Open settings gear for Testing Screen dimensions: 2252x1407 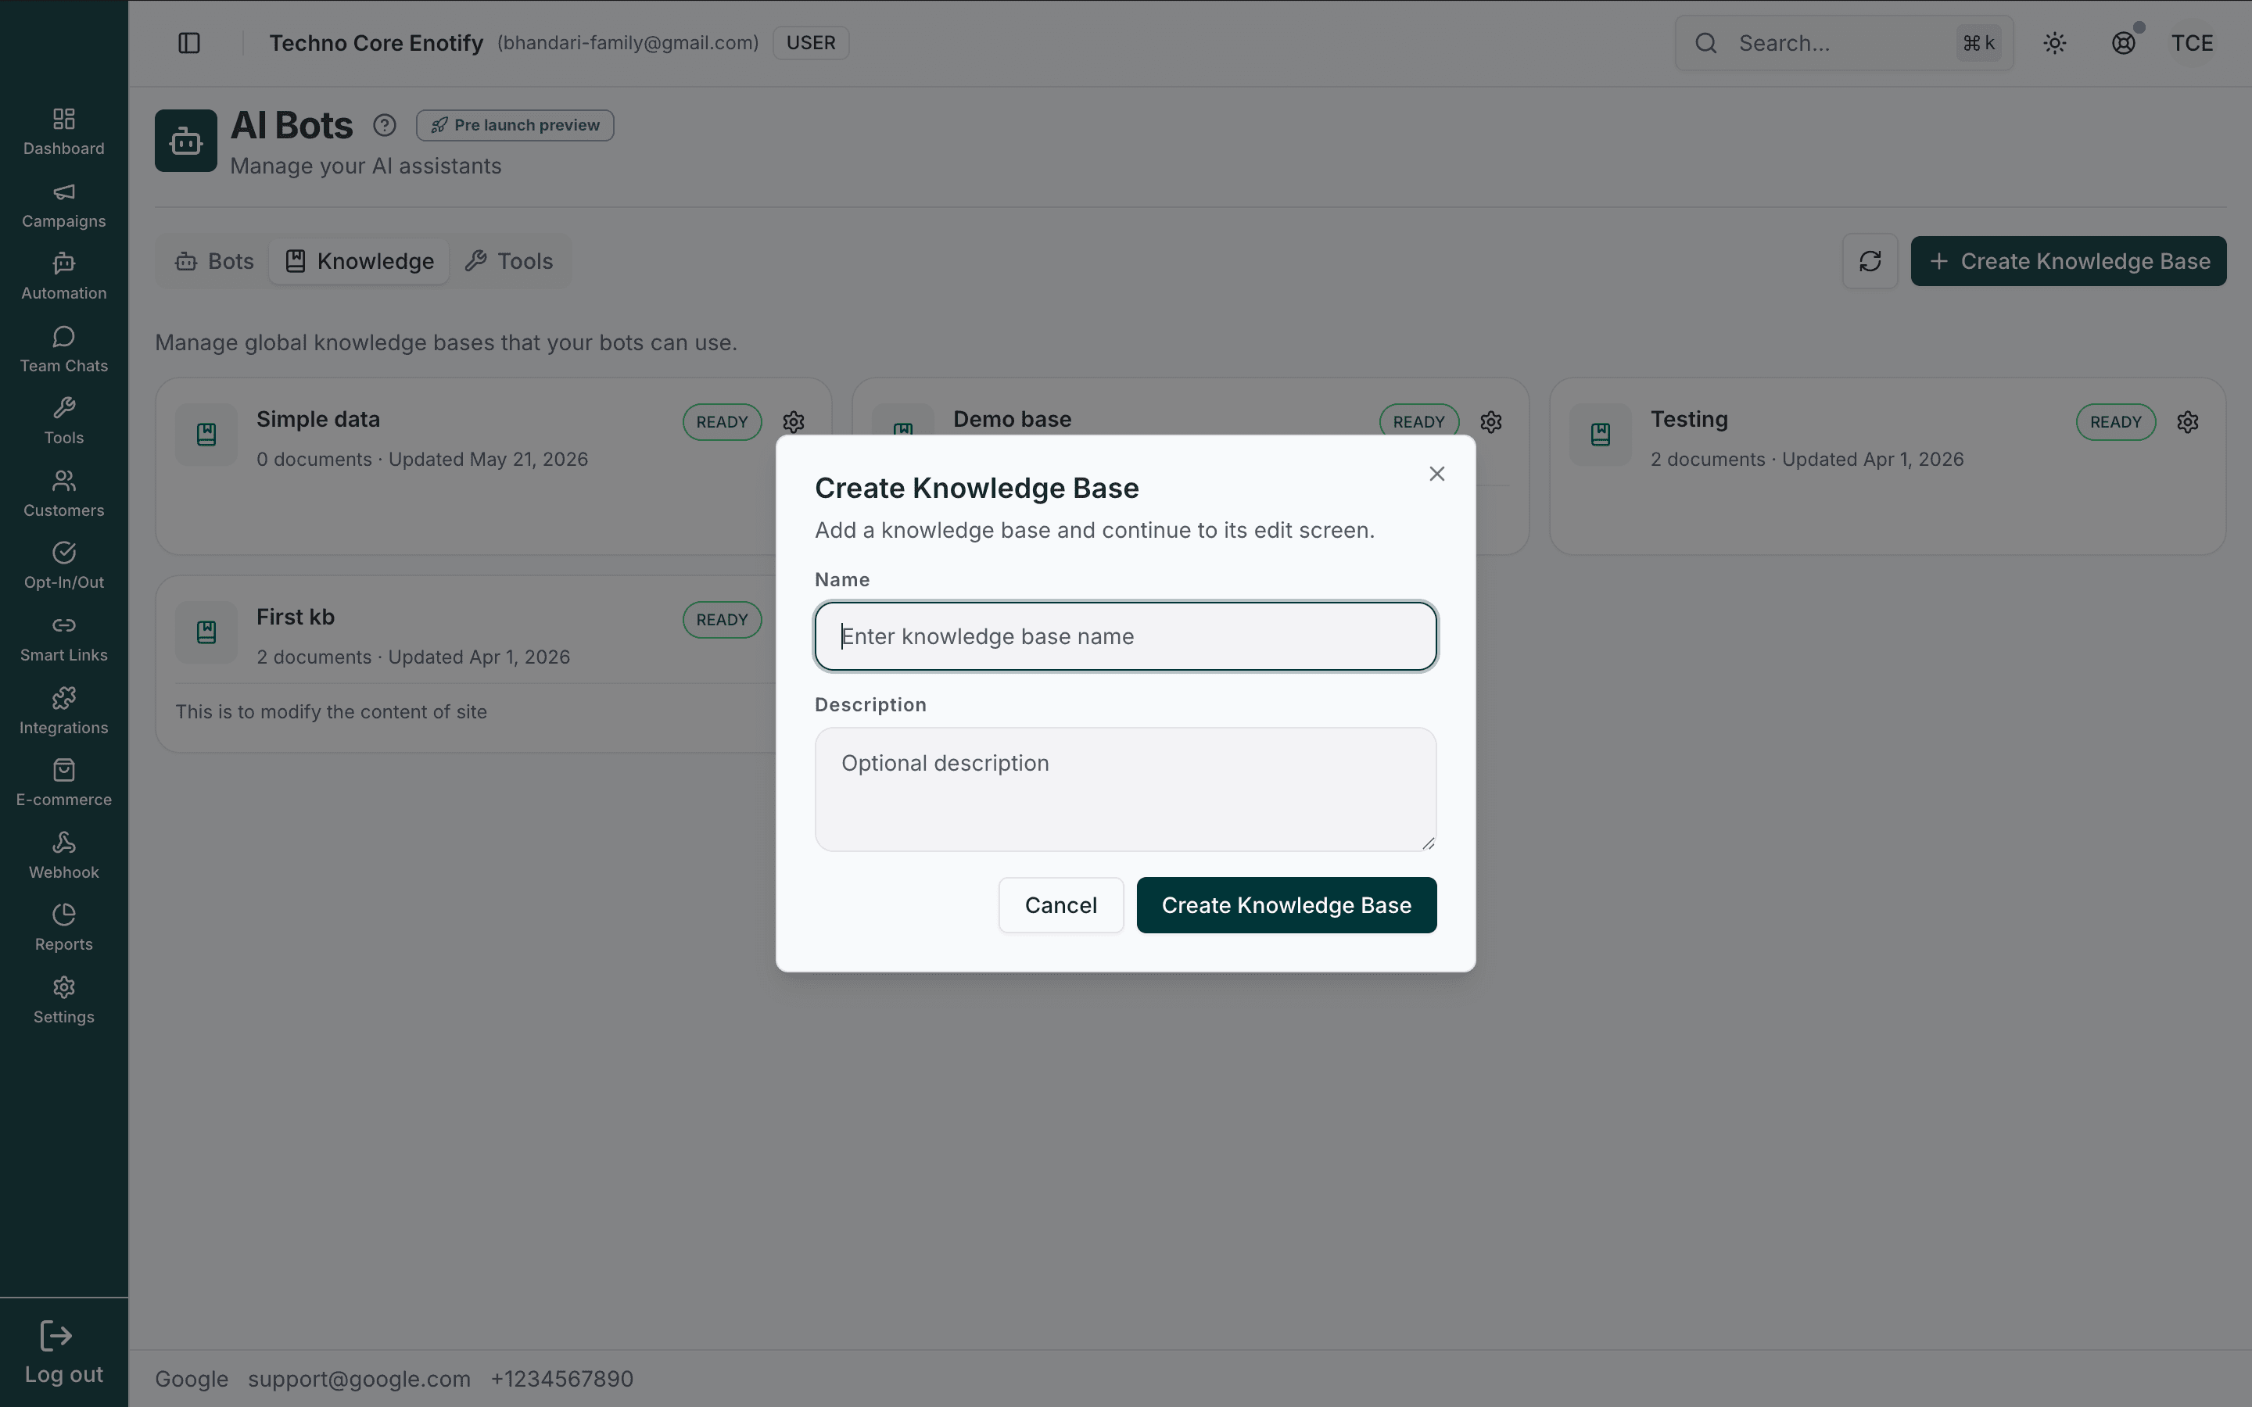(x=2188, y=422)
